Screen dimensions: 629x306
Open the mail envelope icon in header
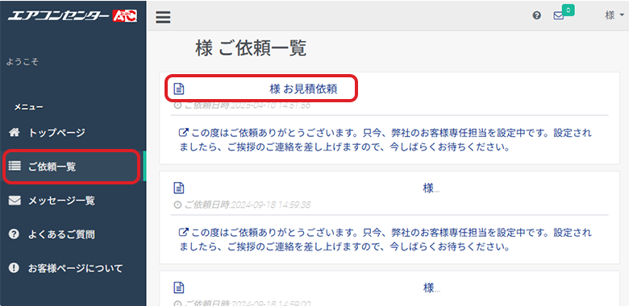[558, 16]
